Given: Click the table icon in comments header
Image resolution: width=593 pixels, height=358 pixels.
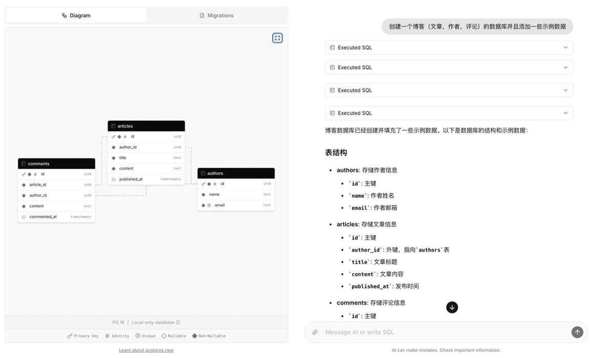Looking at the screenshot, I should point(24,164).
